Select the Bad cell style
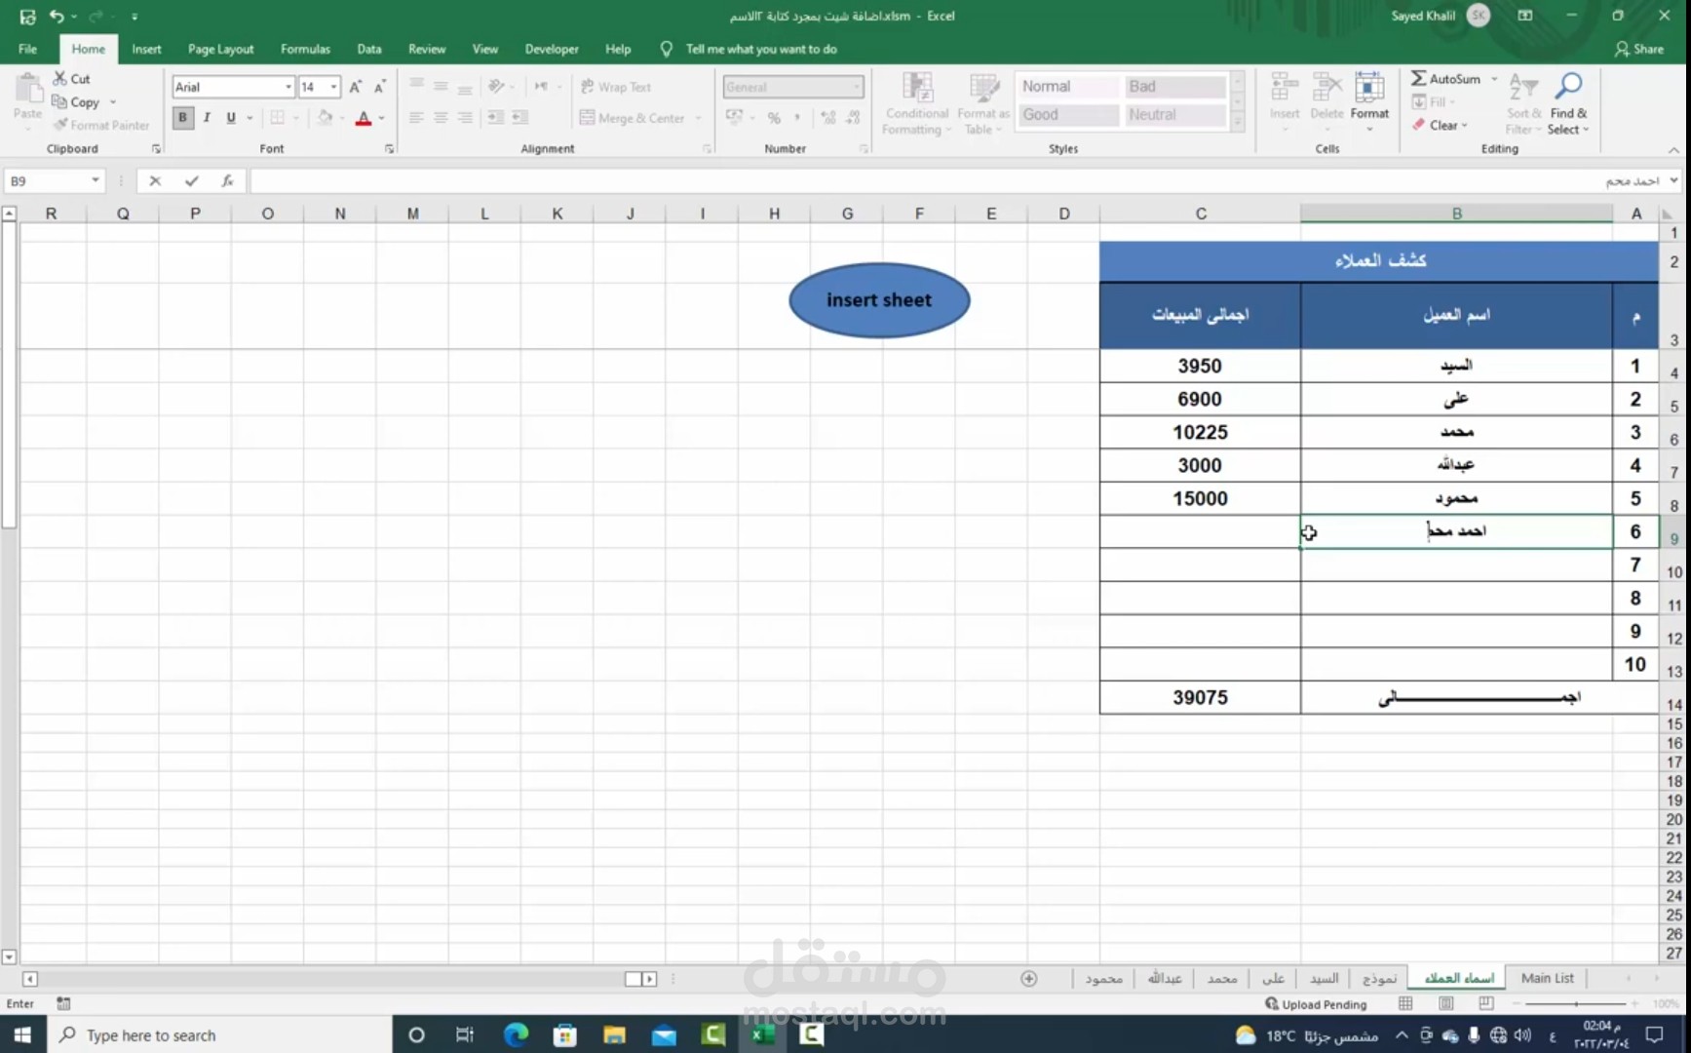 [x=1174, y=87]
